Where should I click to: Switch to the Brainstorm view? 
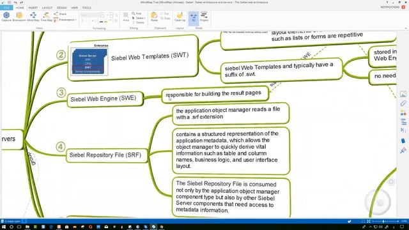[x=19, y=17]
